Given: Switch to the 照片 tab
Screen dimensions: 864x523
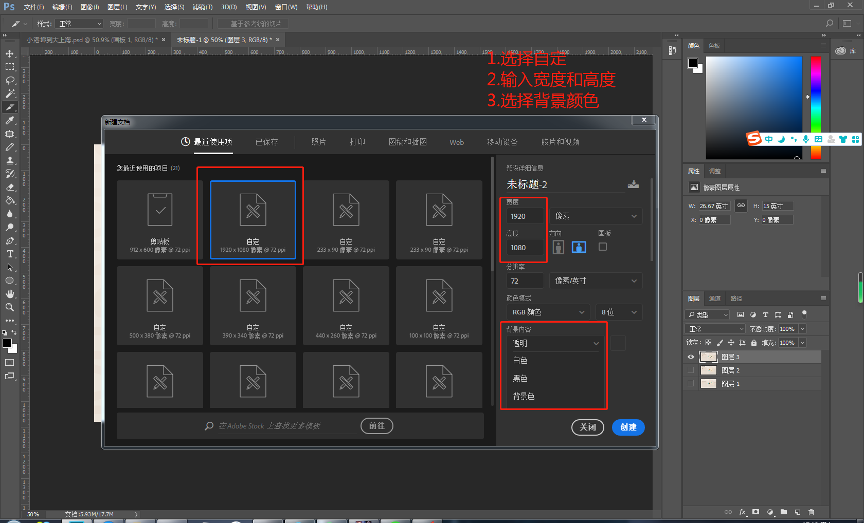Looking at the screenshot, I should (318, 142).
